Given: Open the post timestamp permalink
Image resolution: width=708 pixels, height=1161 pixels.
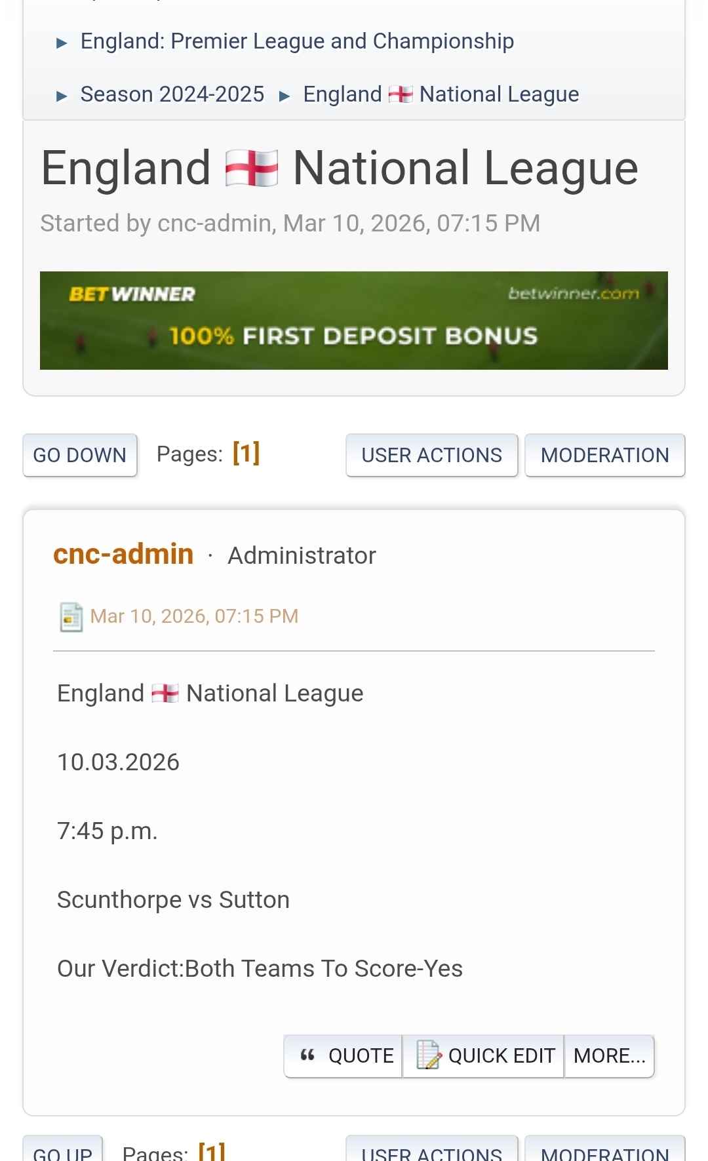Looking at the screenshot, I should (194, 616).
